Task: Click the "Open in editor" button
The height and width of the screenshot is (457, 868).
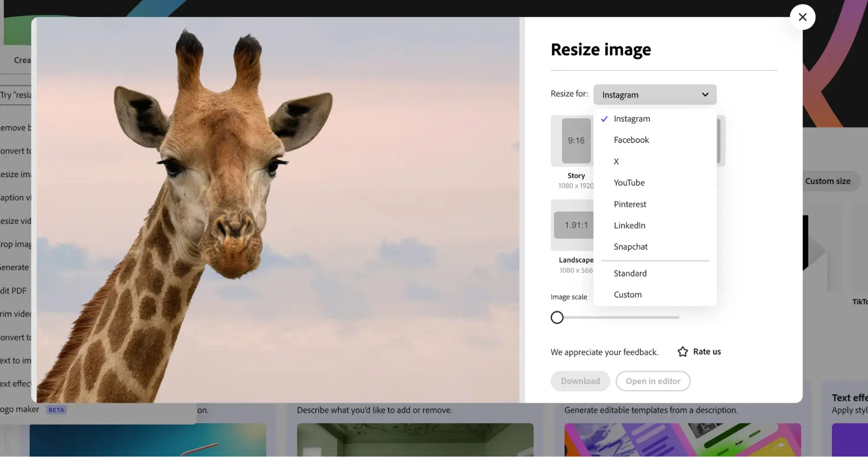Action: click(653, 381)
